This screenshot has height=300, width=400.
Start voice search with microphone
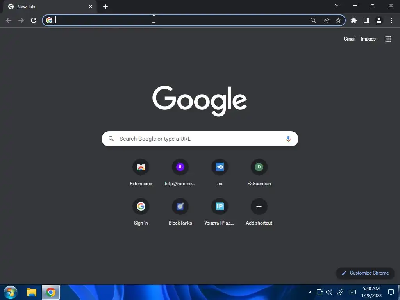point(289,139)
